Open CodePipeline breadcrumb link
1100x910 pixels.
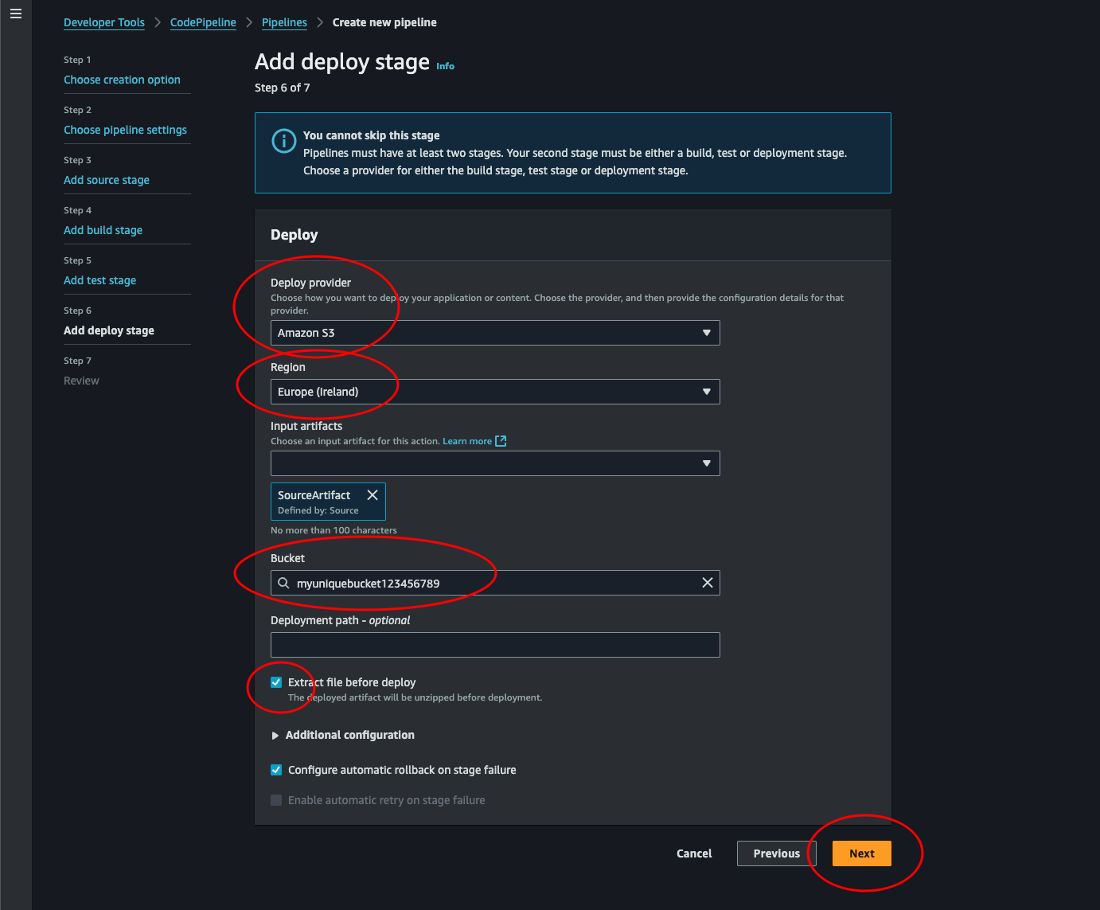click(x=203, y=22)
